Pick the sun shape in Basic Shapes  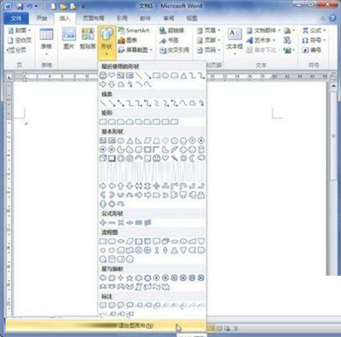[x=183, y=158]
